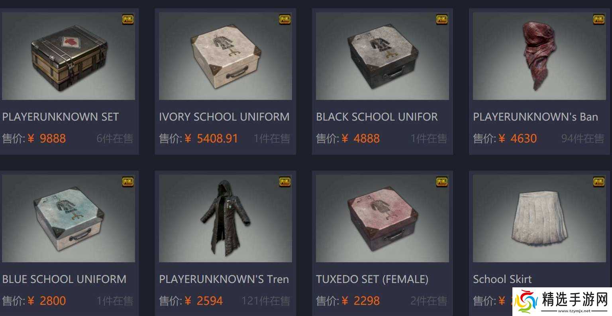The width and height of the screenshot is (612, 316).
Task: View the white School Skirt image
Action: pos(539,218)
